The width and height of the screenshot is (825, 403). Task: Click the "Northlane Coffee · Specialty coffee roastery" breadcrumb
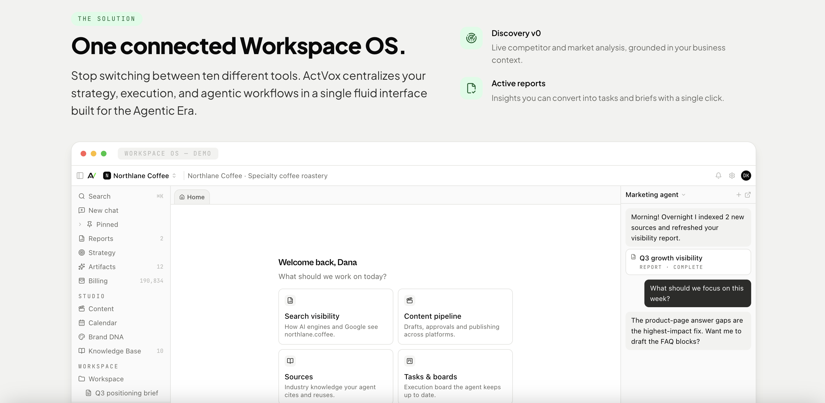click(258, 176)
